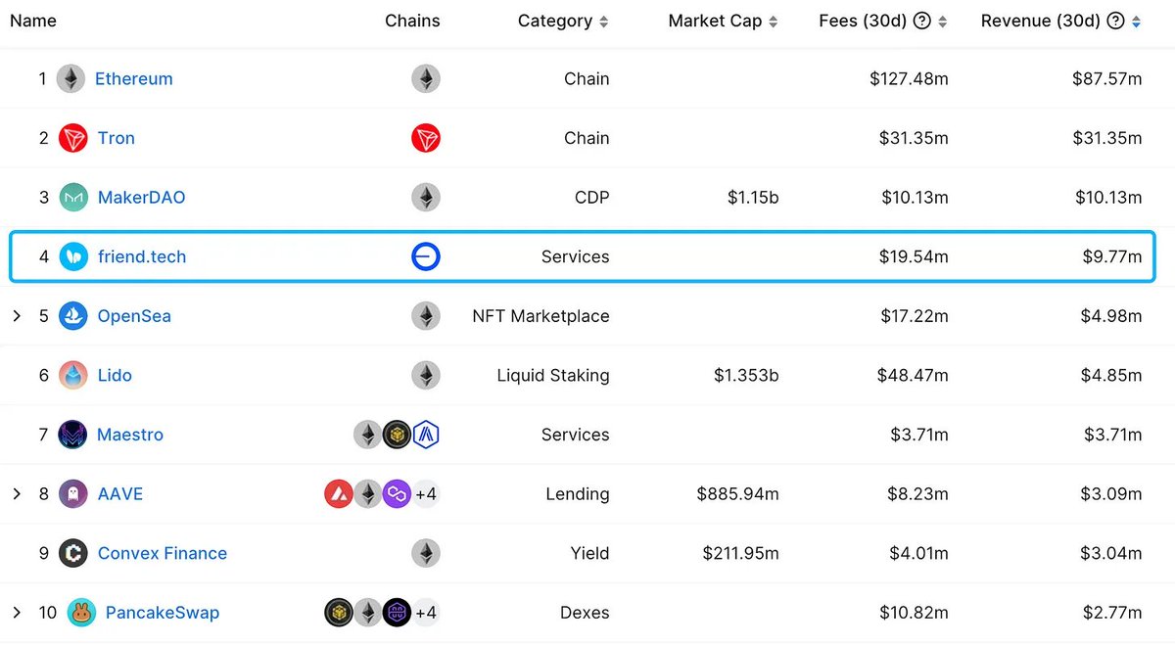Image resolution: width=1175 pixels, height=645 pixels.
Task: Click the Convex Finance logo icon
Action: point(73,553)
